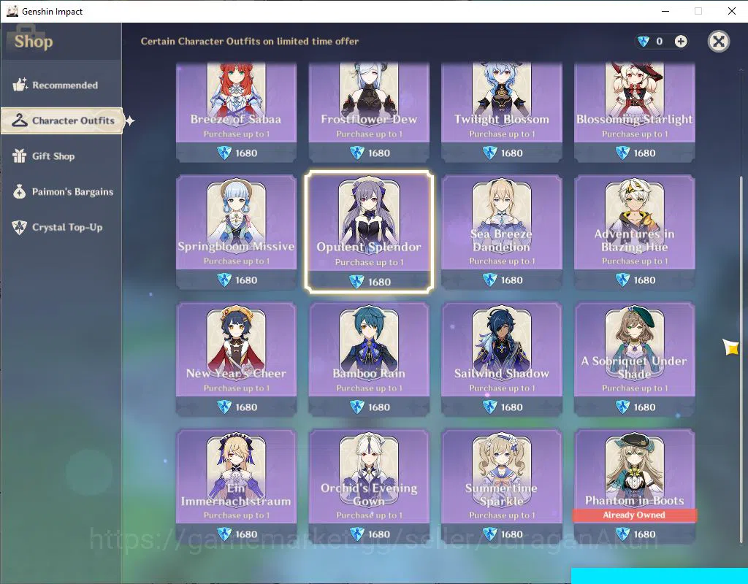Select the Sea Breeze Dandelion outfit card
The height and width of the screenshot is (584, 748).
click(501, 231)
